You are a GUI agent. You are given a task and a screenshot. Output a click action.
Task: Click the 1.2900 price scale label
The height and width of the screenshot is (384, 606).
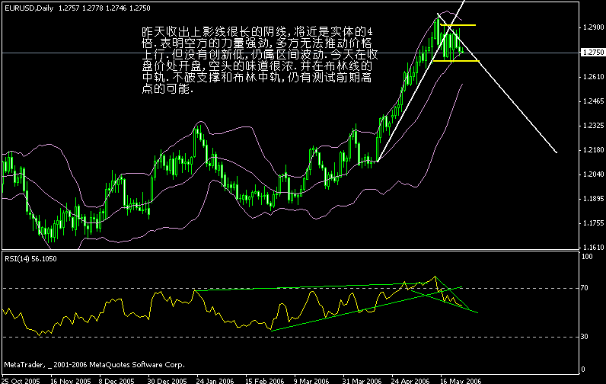[593, 27]
